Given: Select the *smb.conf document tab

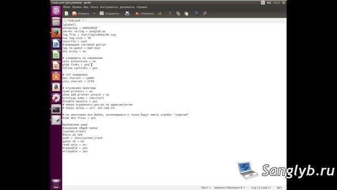Looking at the screenshot, I should coord(74,21).
